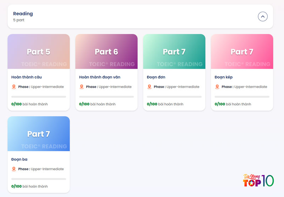Open the Part 5 banner thumbnail
This screenshot has width=284, height=197.
click(39, 51)
